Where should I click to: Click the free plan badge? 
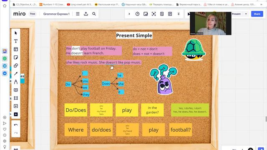[33, 14]
